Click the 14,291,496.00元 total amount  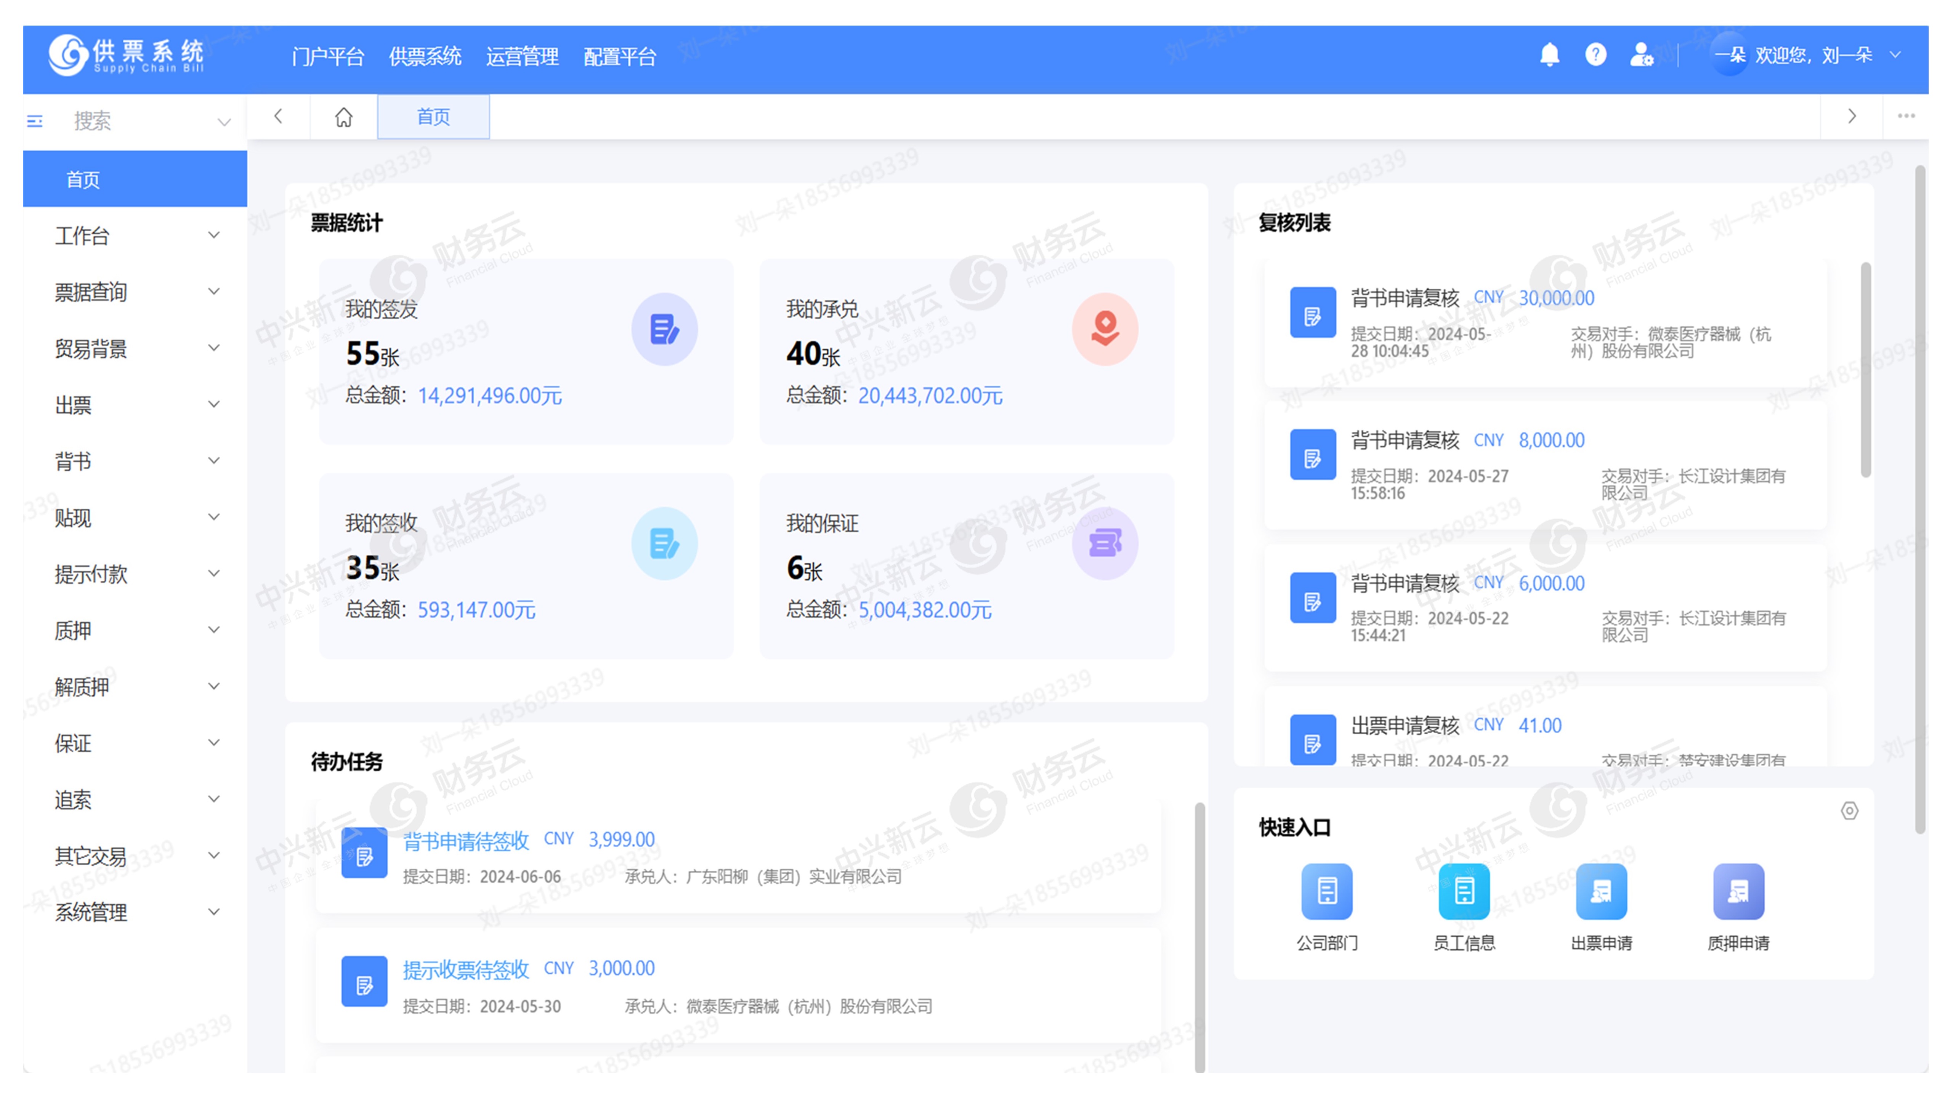tap(490, 396)
